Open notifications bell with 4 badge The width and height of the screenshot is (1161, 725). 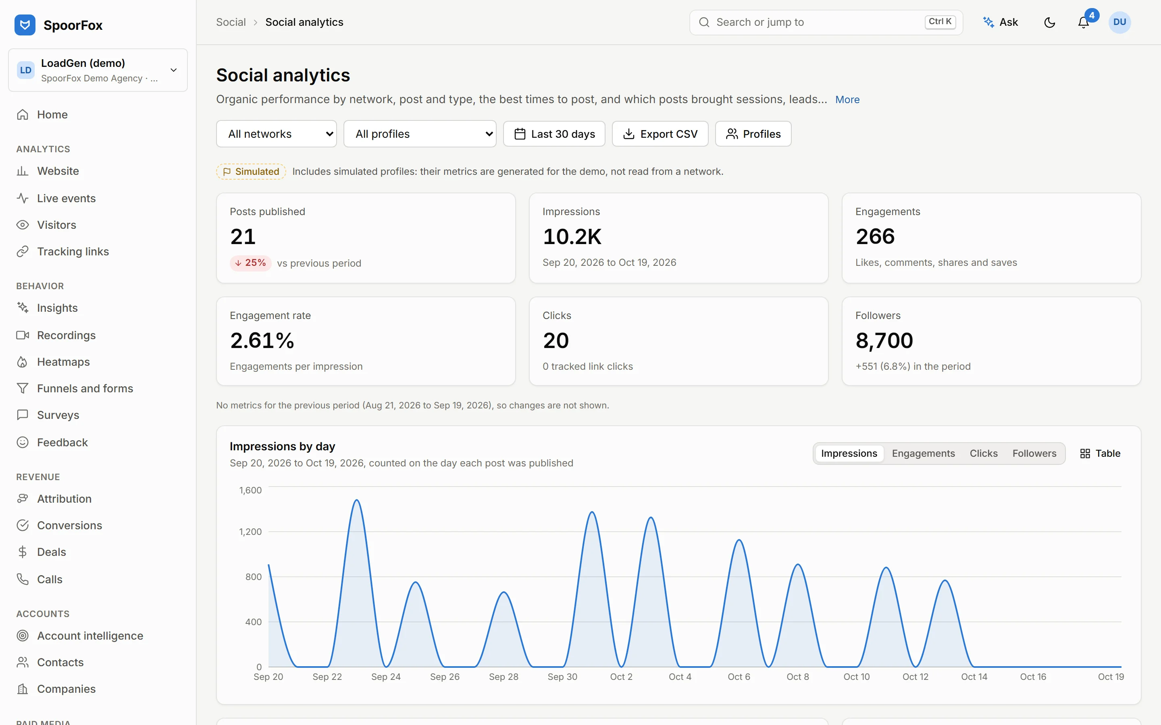coord(1084,22)
